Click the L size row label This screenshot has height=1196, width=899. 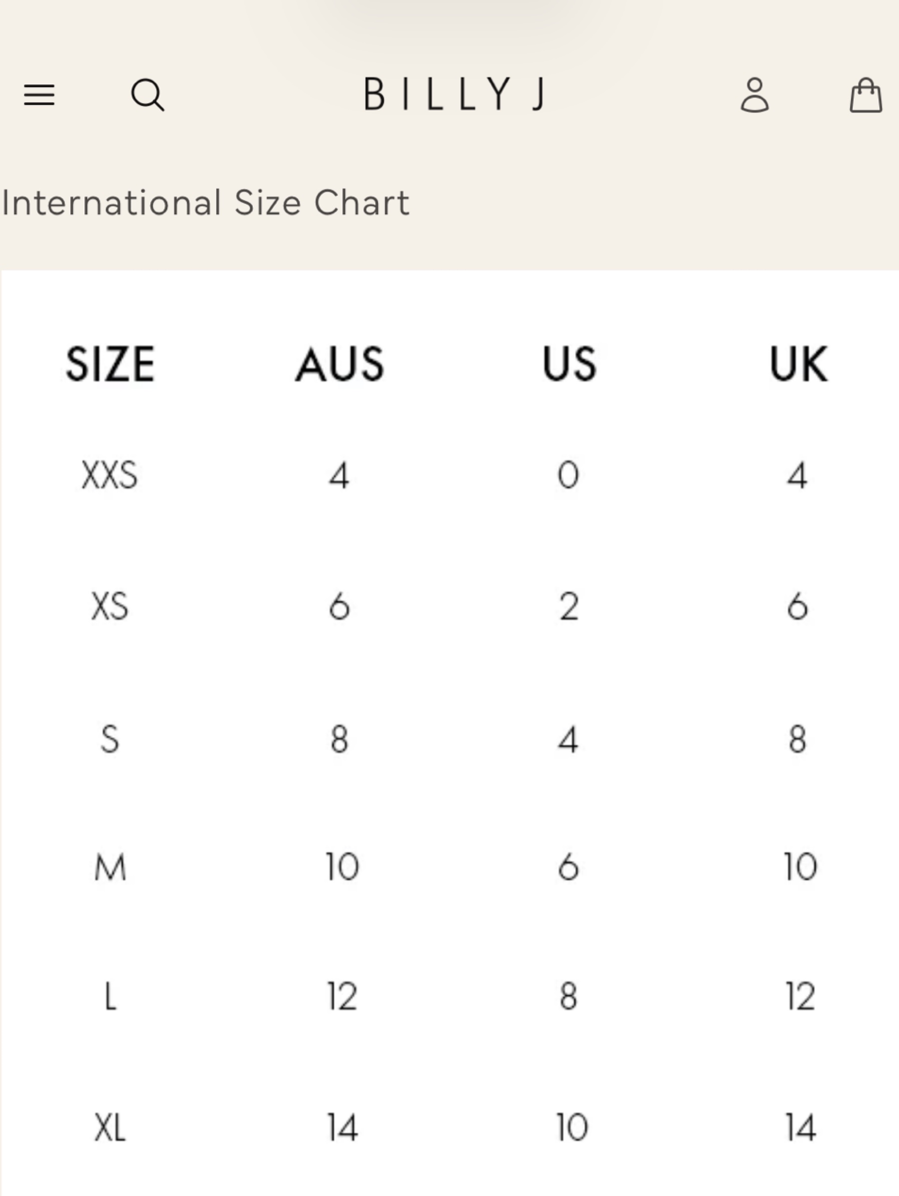coord(110,997)
